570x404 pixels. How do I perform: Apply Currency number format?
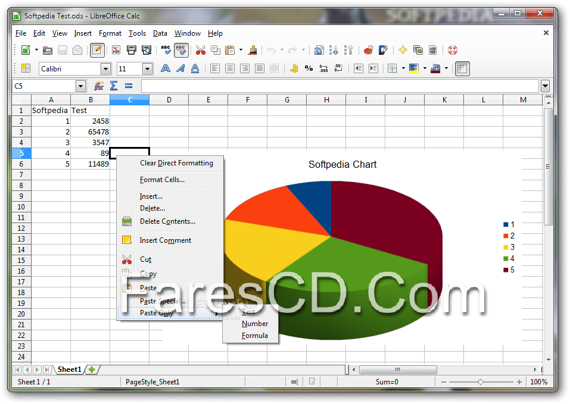point(294,68)
